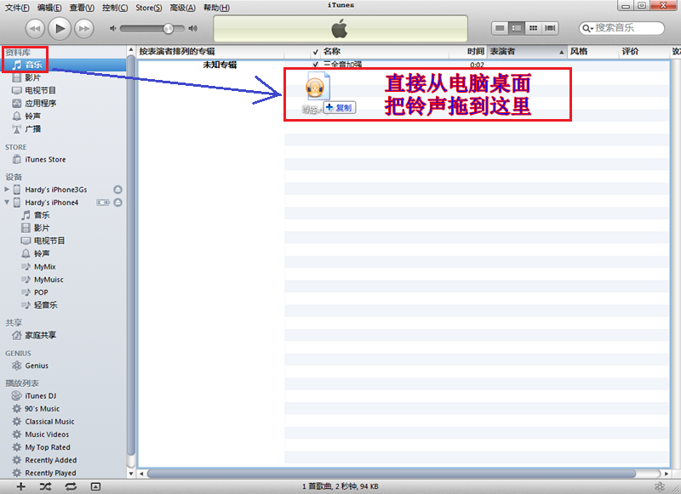Show or hide artwork viewer button
Viewport: 681px width, 494px height.
click(x=95, y=486)
